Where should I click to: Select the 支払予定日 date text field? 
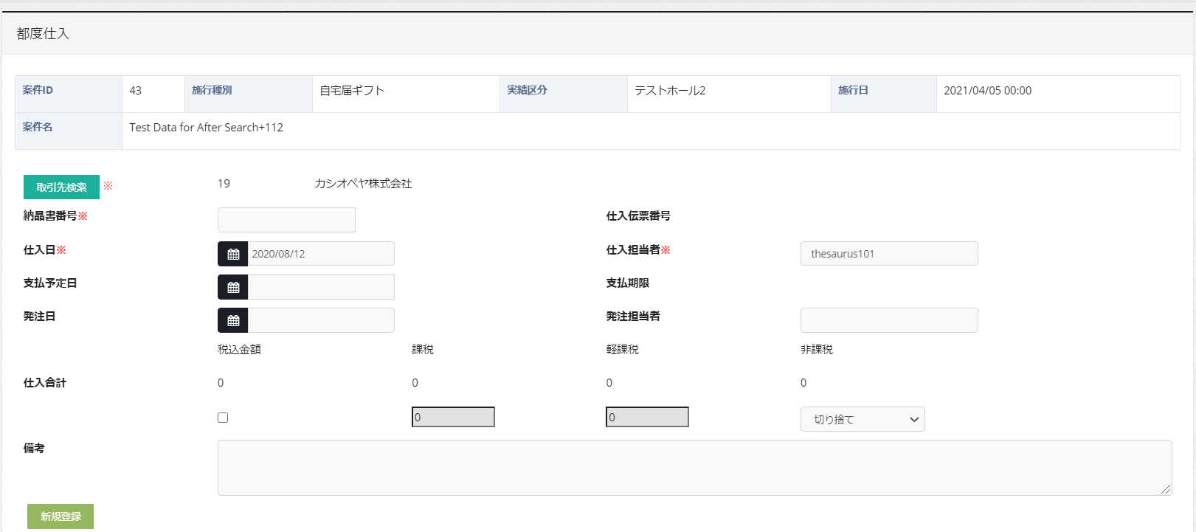pos(321,287)
